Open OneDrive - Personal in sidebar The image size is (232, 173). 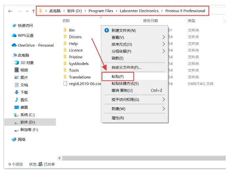click(36, 45)
